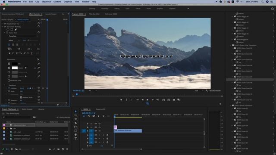Select the Type tool

pos(76,139)
